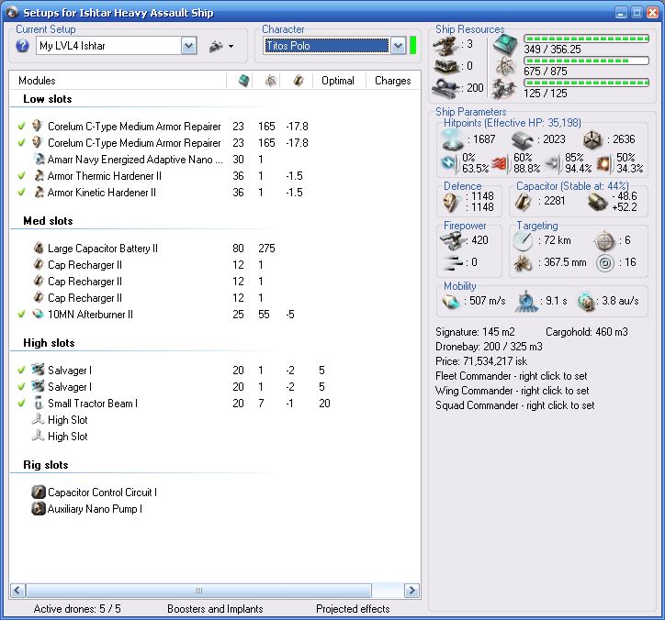Click the Low slots section header
The width and height of the screenshot is (665, 620).
pyautogui.click(x=48, y=99)
